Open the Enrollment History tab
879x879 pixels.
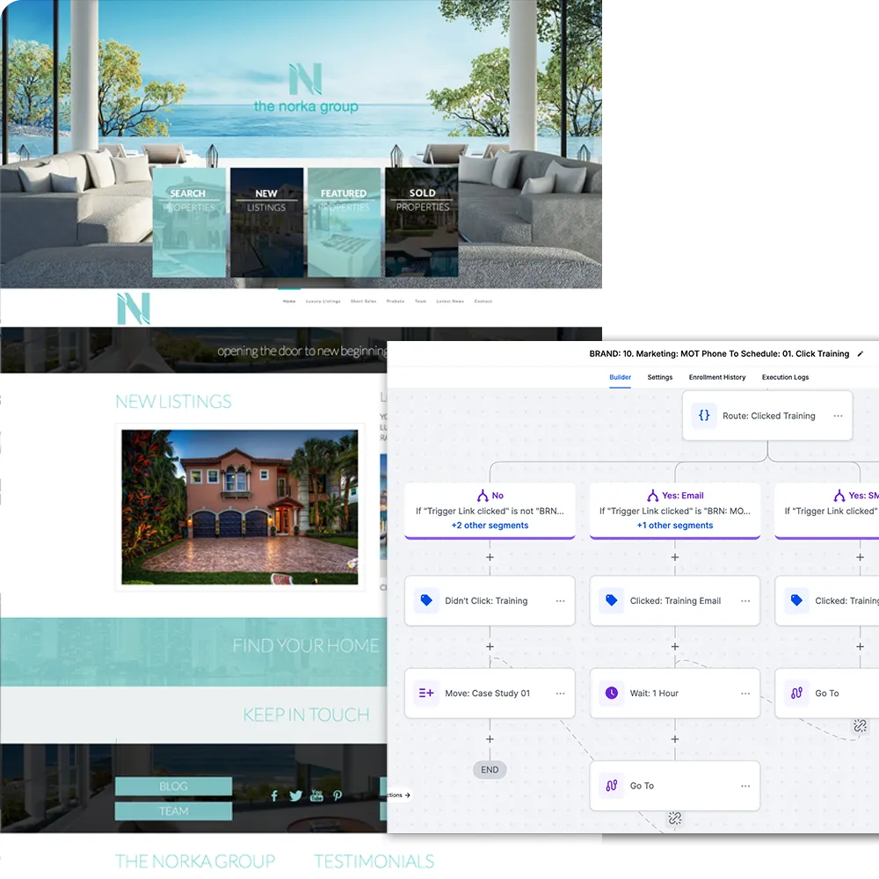tap(717, 377)
